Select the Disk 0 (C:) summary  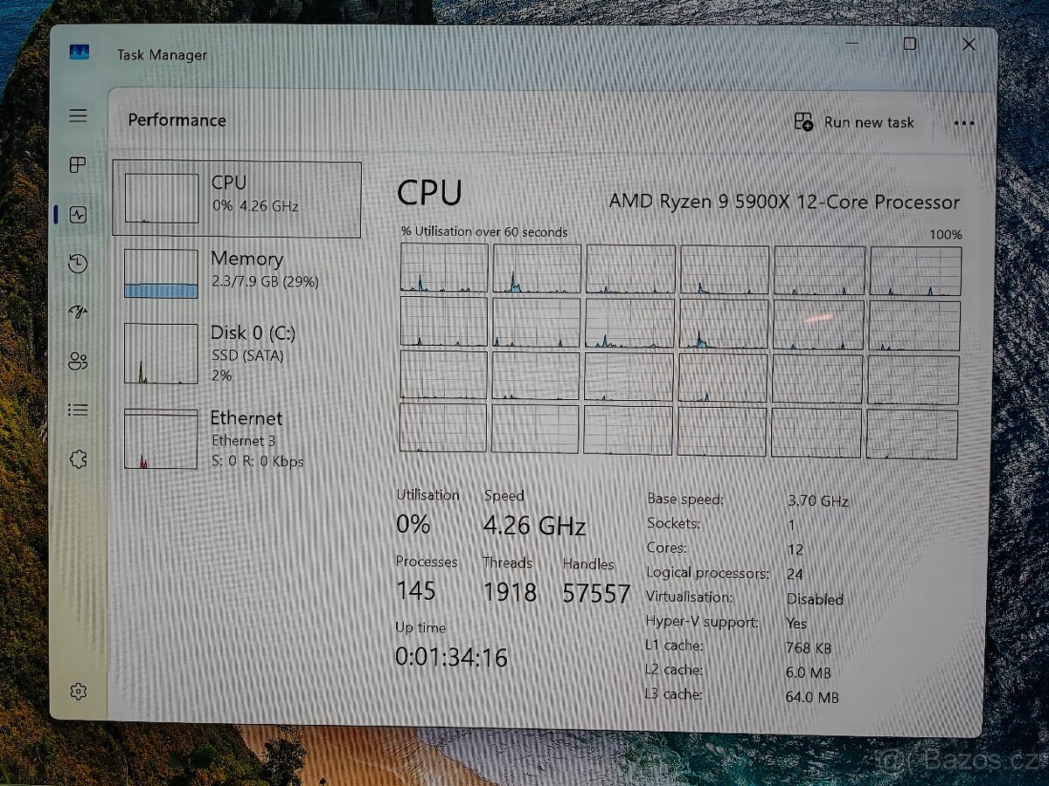[238, 353]
